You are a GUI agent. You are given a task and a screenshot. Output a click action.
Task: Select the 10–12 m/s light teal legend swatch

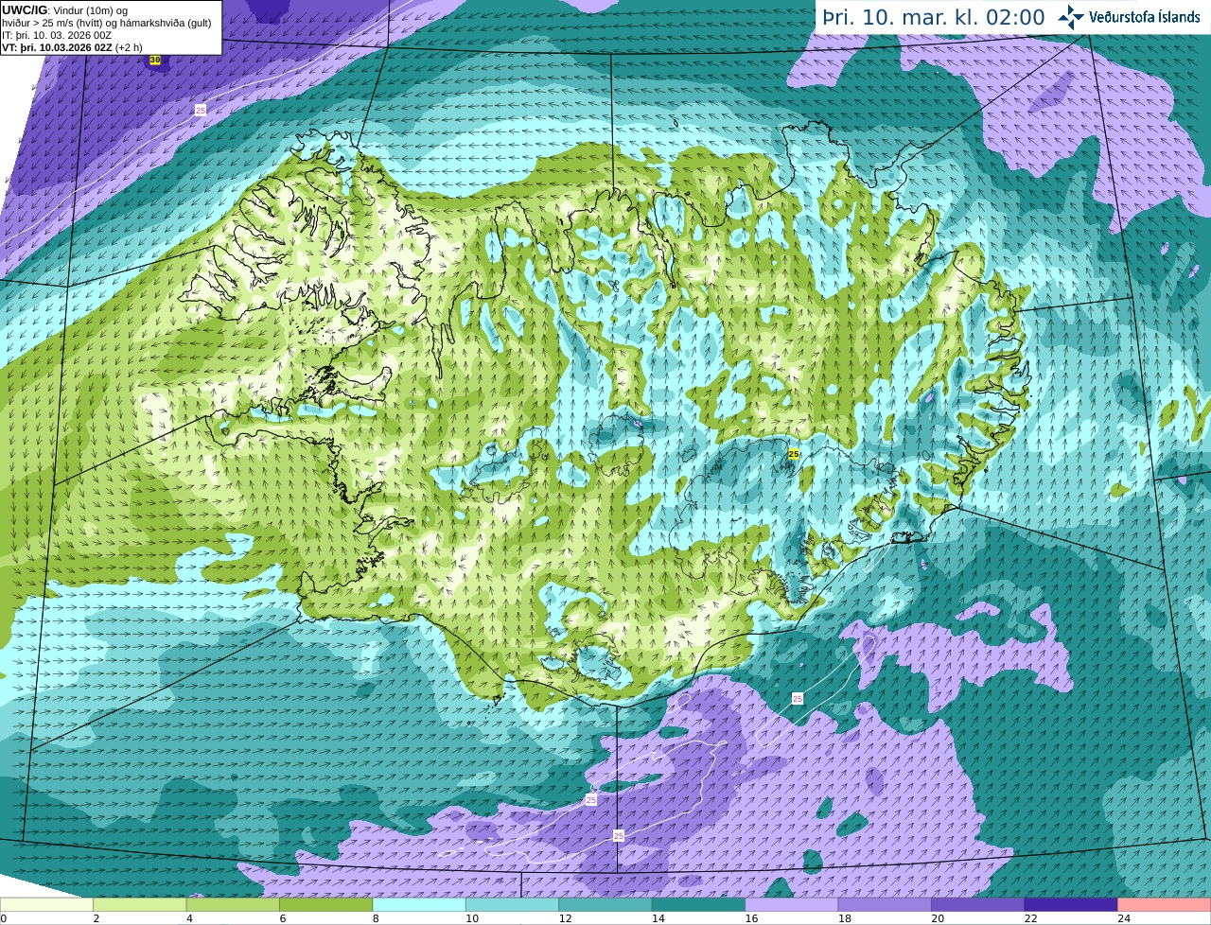click(x=512, y=904)
